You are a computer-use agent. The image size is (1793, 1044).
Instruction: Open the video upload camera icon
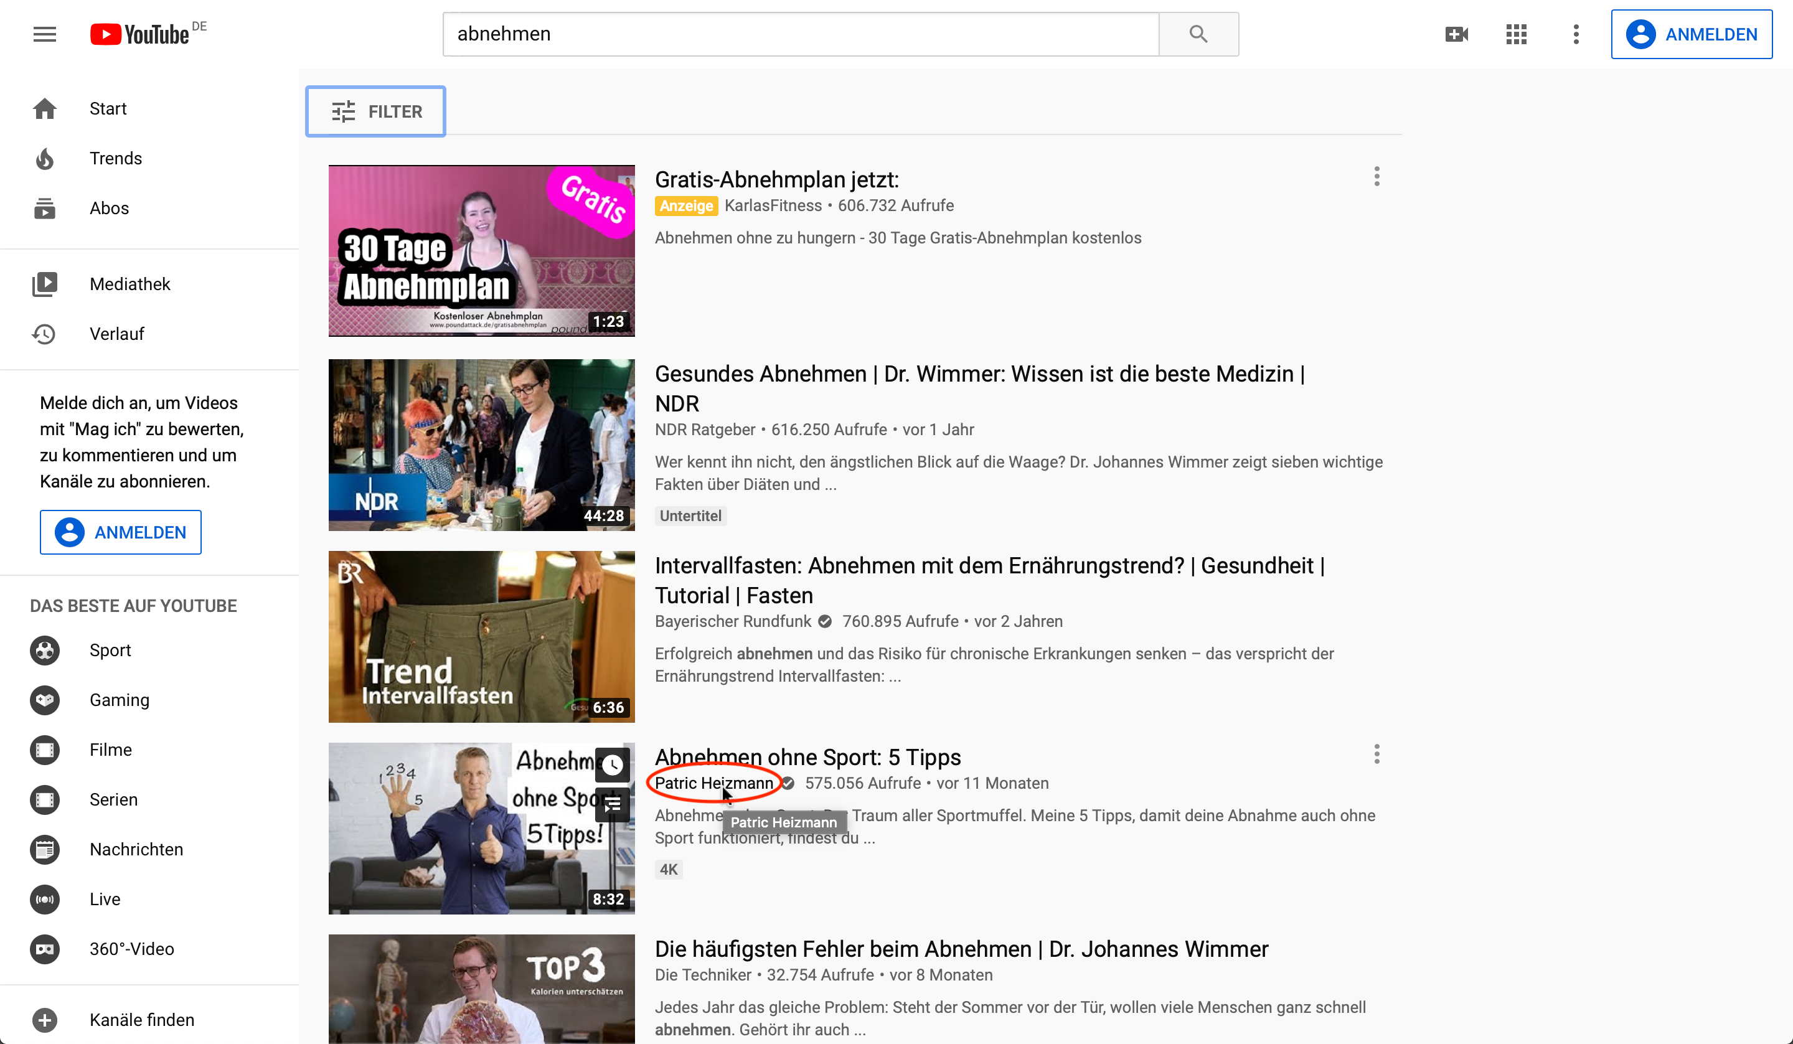tap(1456, 34)
